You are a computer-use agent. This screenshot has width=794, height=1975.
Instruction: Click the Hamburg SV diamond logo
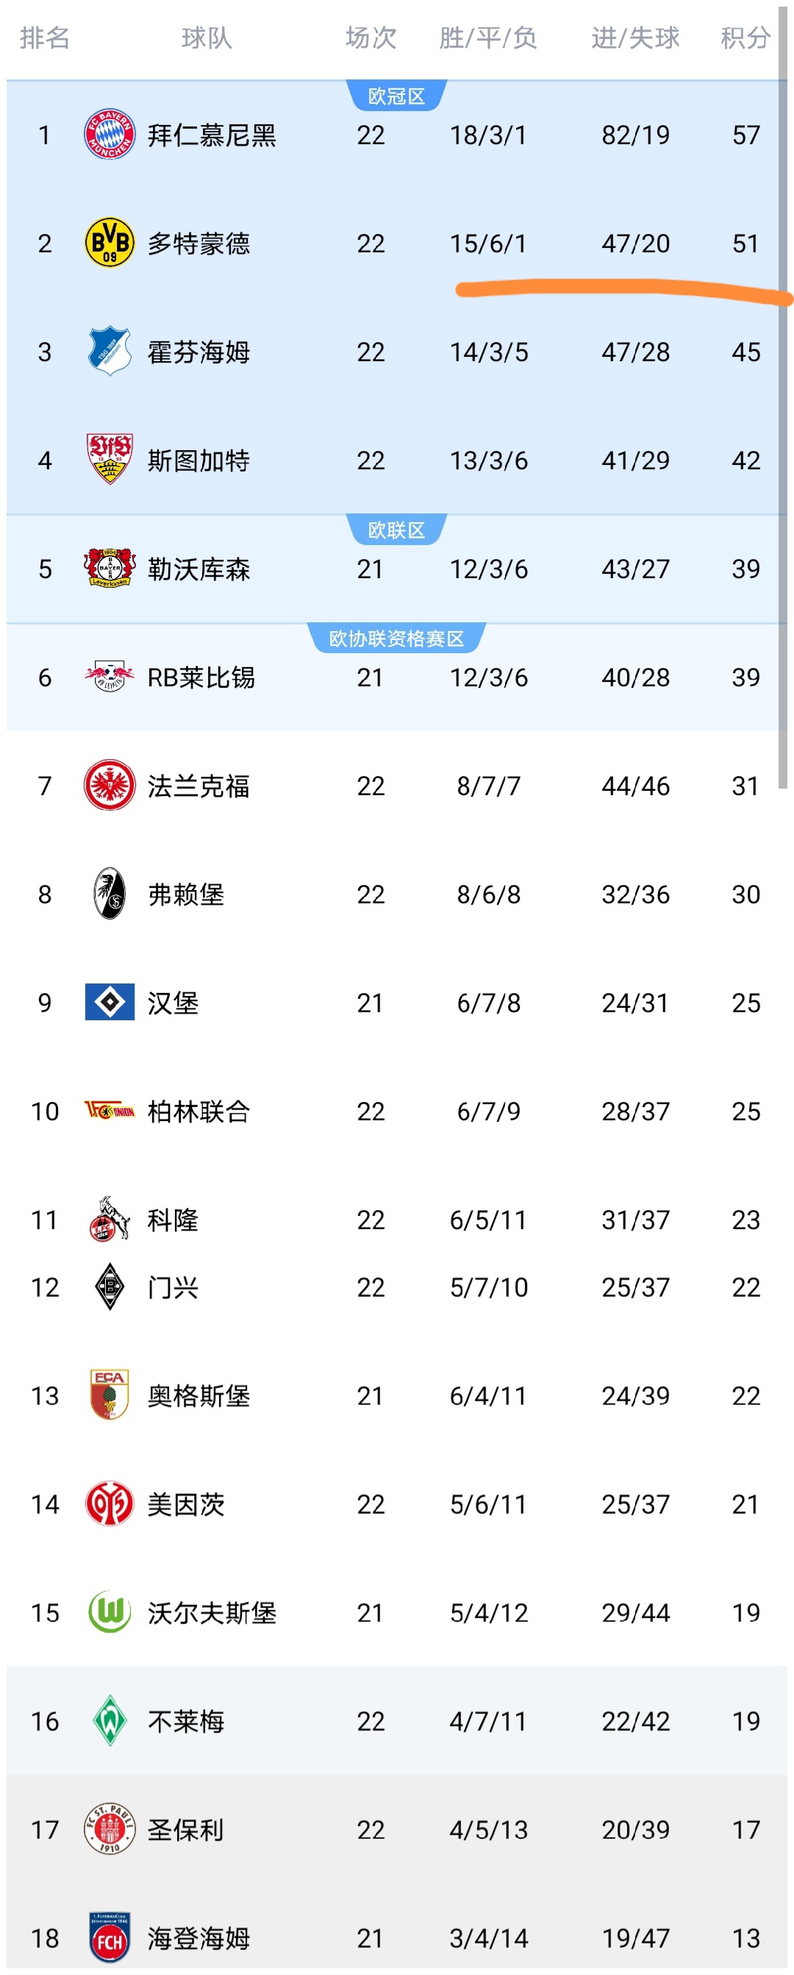[110, 1002]
